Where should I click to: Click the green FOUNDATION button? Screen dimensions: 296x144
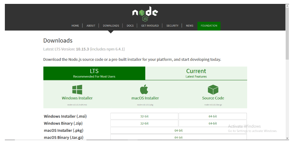point(209,26)
